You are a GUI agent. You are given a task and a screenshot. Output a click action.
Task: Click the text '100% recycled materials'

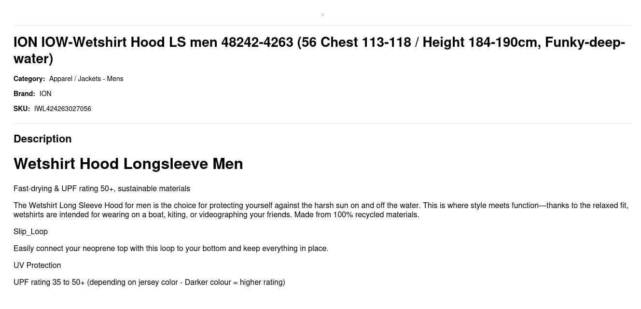[376, 214]
